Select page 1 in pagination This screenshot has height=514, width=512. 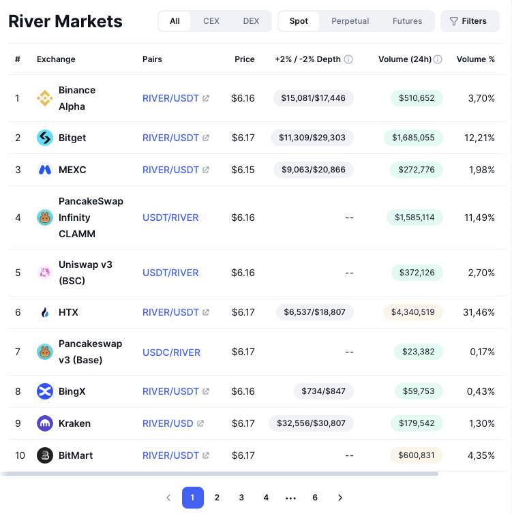coord(193,498)
